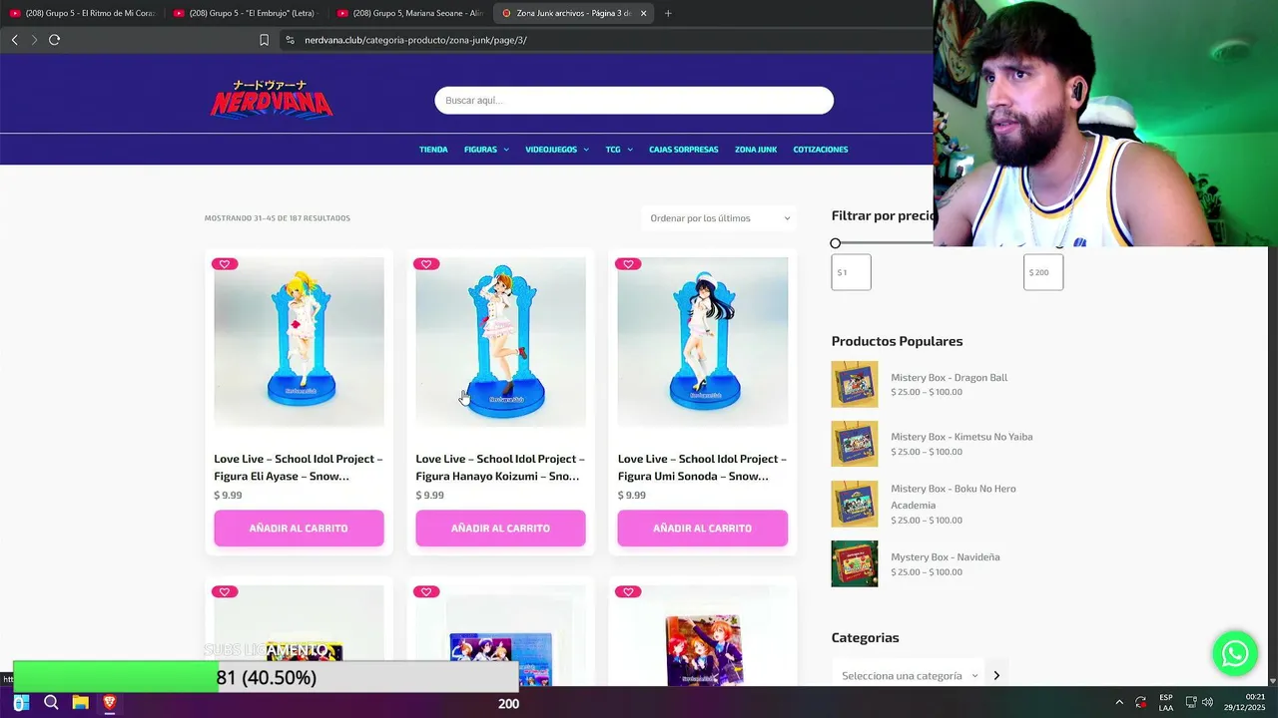Open Zona Junk menu item

756,150
